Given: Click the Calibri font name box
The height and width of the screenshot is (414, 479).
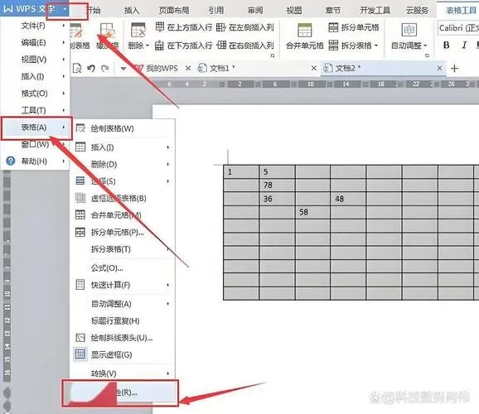Looking at the screenshot, I should pos(458,28).
